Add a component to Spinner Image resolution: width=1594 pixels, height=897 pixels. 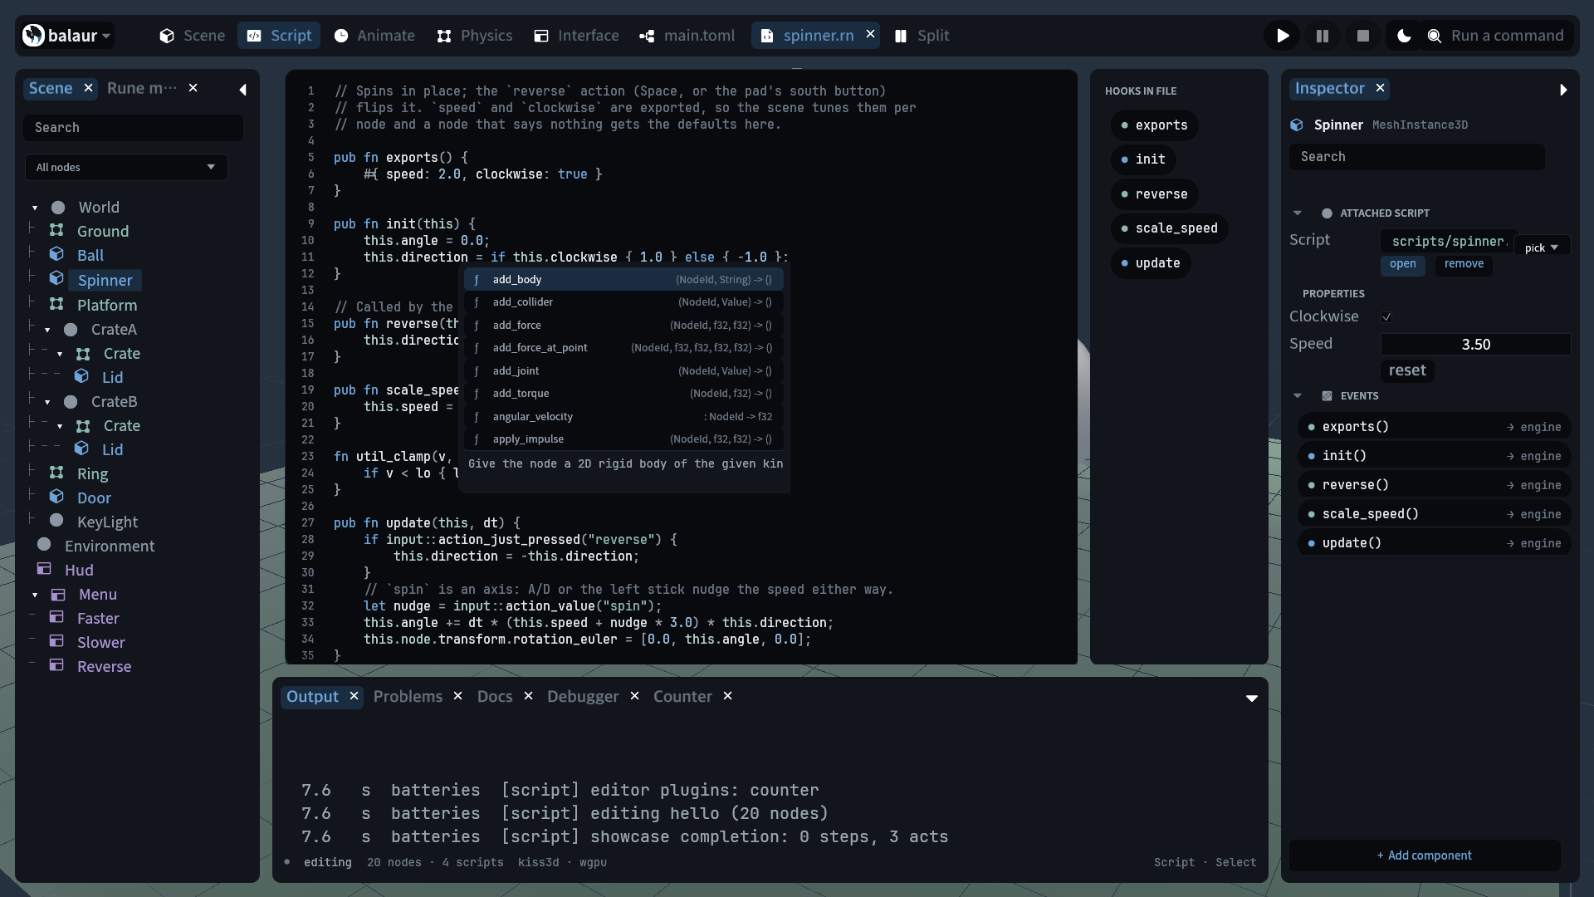(x=1425, y=855)
